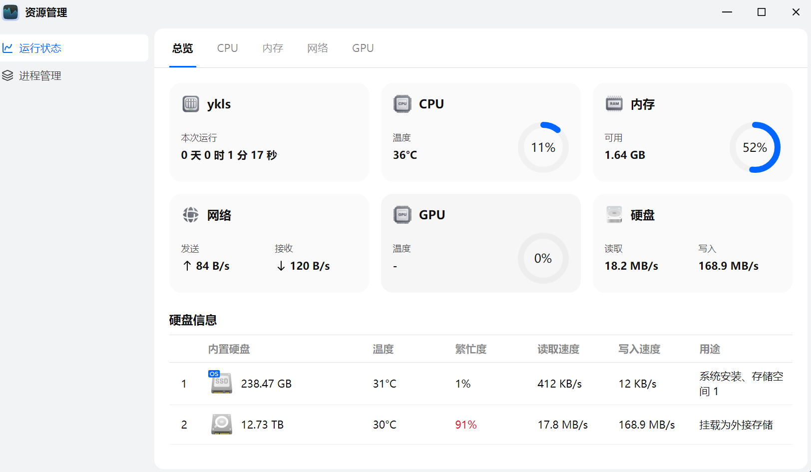Minimize the 资源管理 window
Image resolution: width=811 pixels, height=472 pixels.
click(x=727, y=12)
